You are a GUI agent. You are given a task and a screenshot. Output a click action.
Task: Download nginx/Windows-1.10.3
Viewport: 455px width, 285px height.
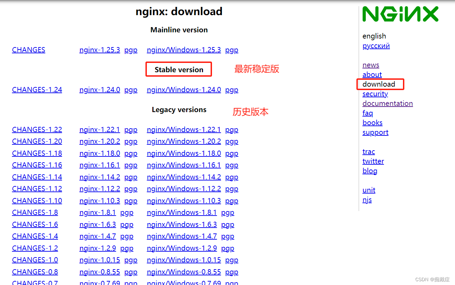[x=184, y=201]
